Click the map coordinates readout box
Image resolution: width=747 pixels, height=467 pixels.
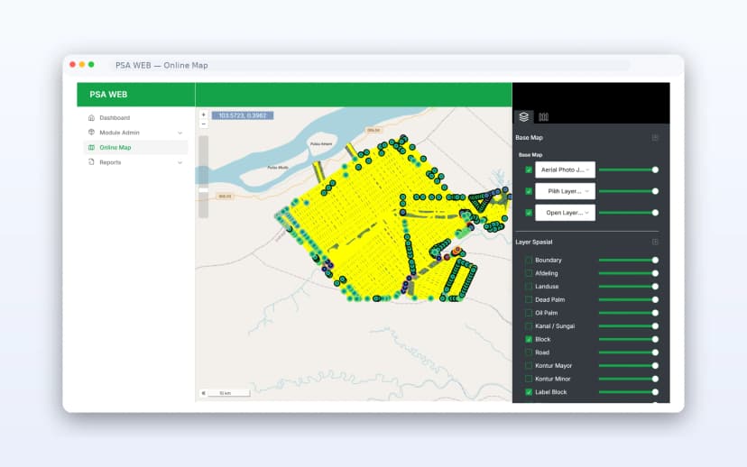click(x=243, y=115)
